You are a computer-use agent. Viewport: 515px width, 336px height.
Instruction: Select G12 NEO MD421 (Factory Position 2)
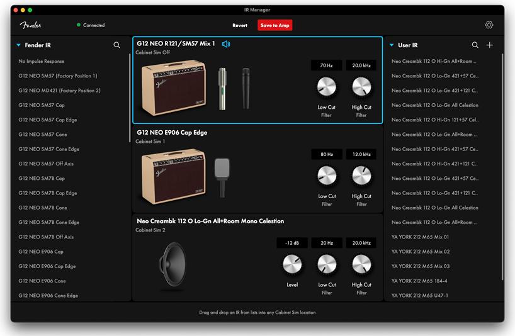59,91
